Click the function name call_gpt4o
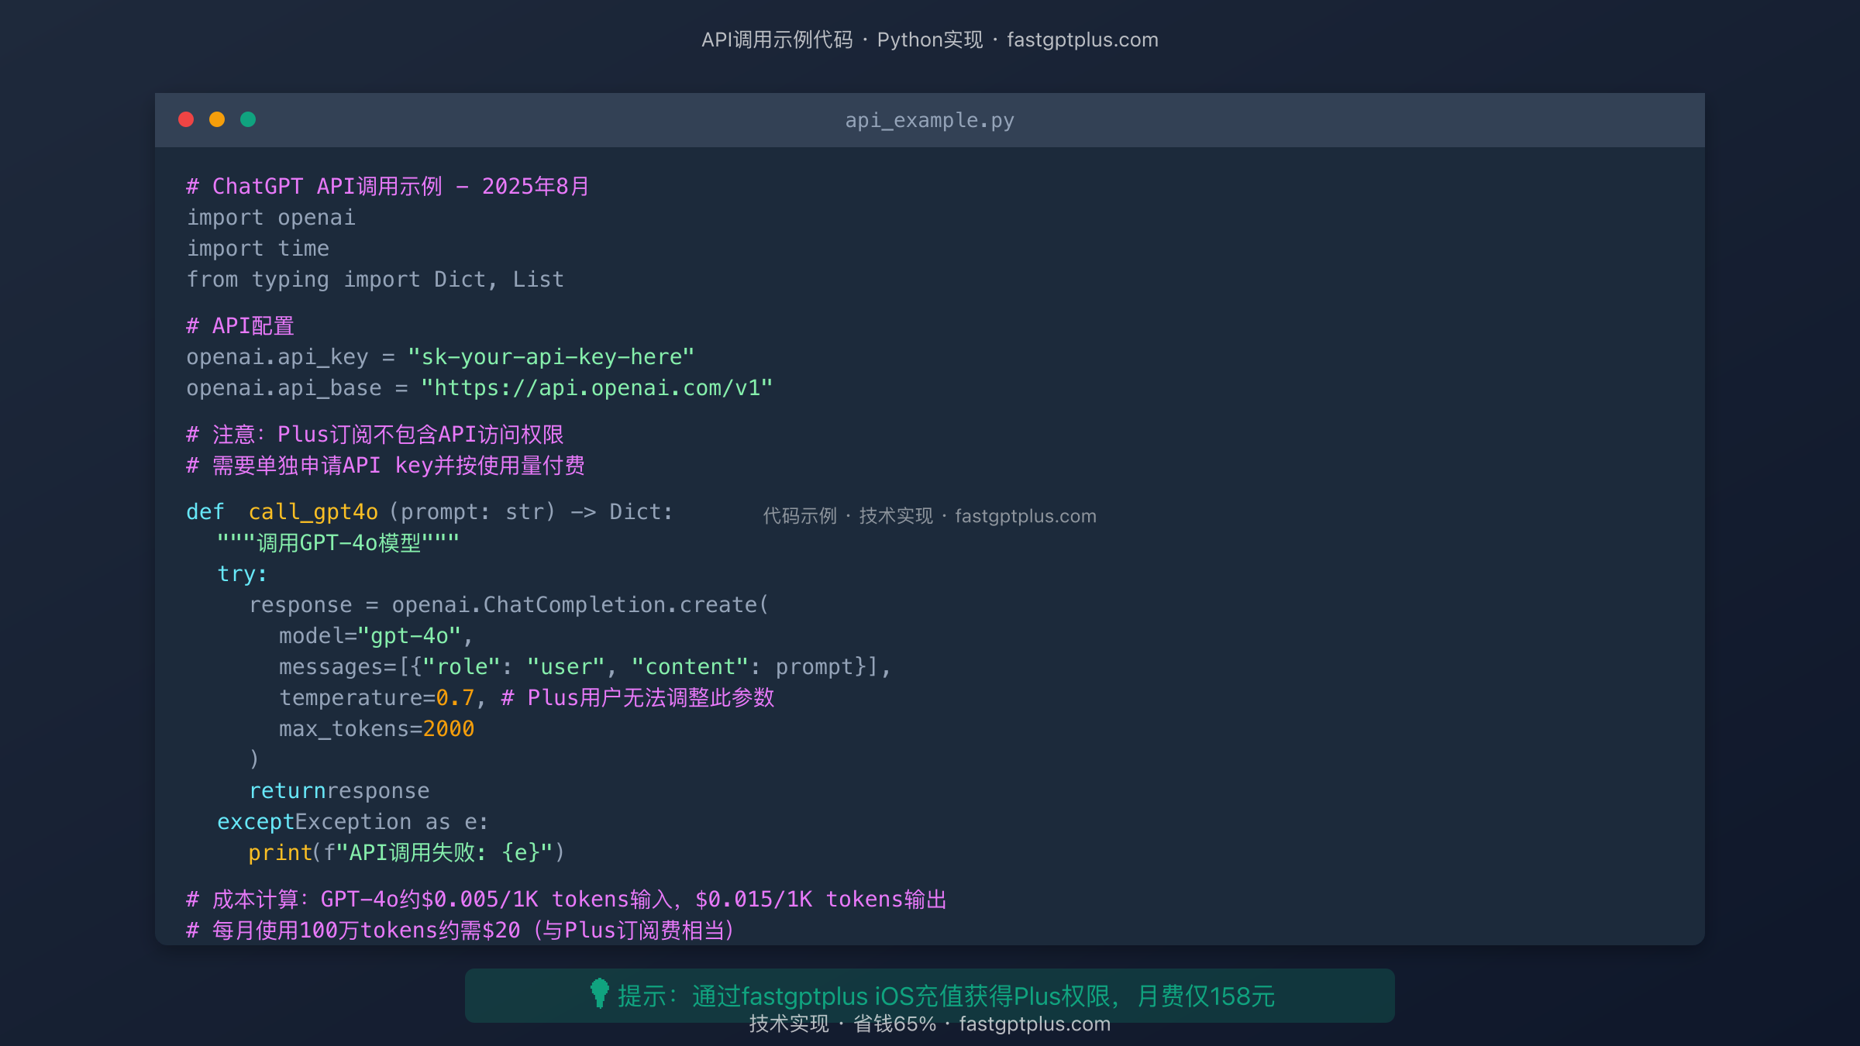The width and height of the screenshot is (1860, 1046). pyautogui.click(x=313, y=512)
